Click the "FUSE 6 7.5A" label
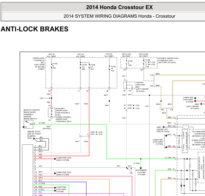The image size is (205, 196). tap(130, 63)
